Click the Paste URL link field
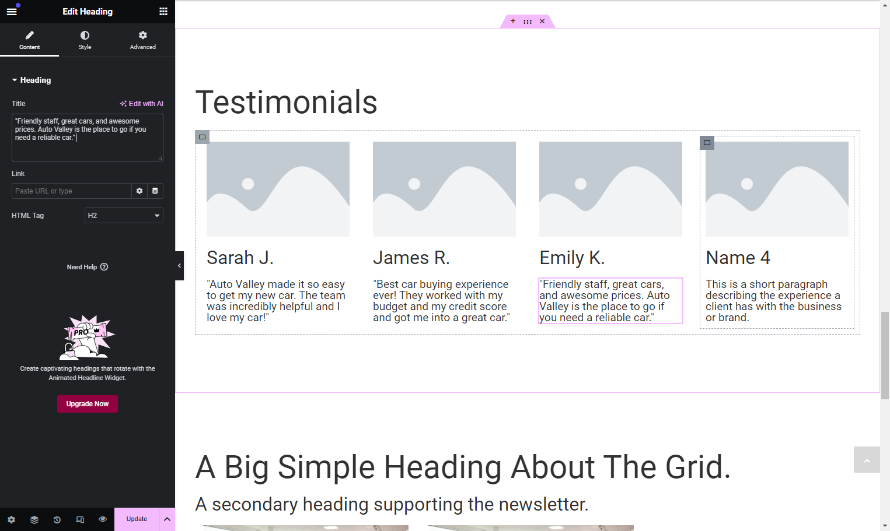Viewport: 890px width, 531px height. [x=72, y=191]
